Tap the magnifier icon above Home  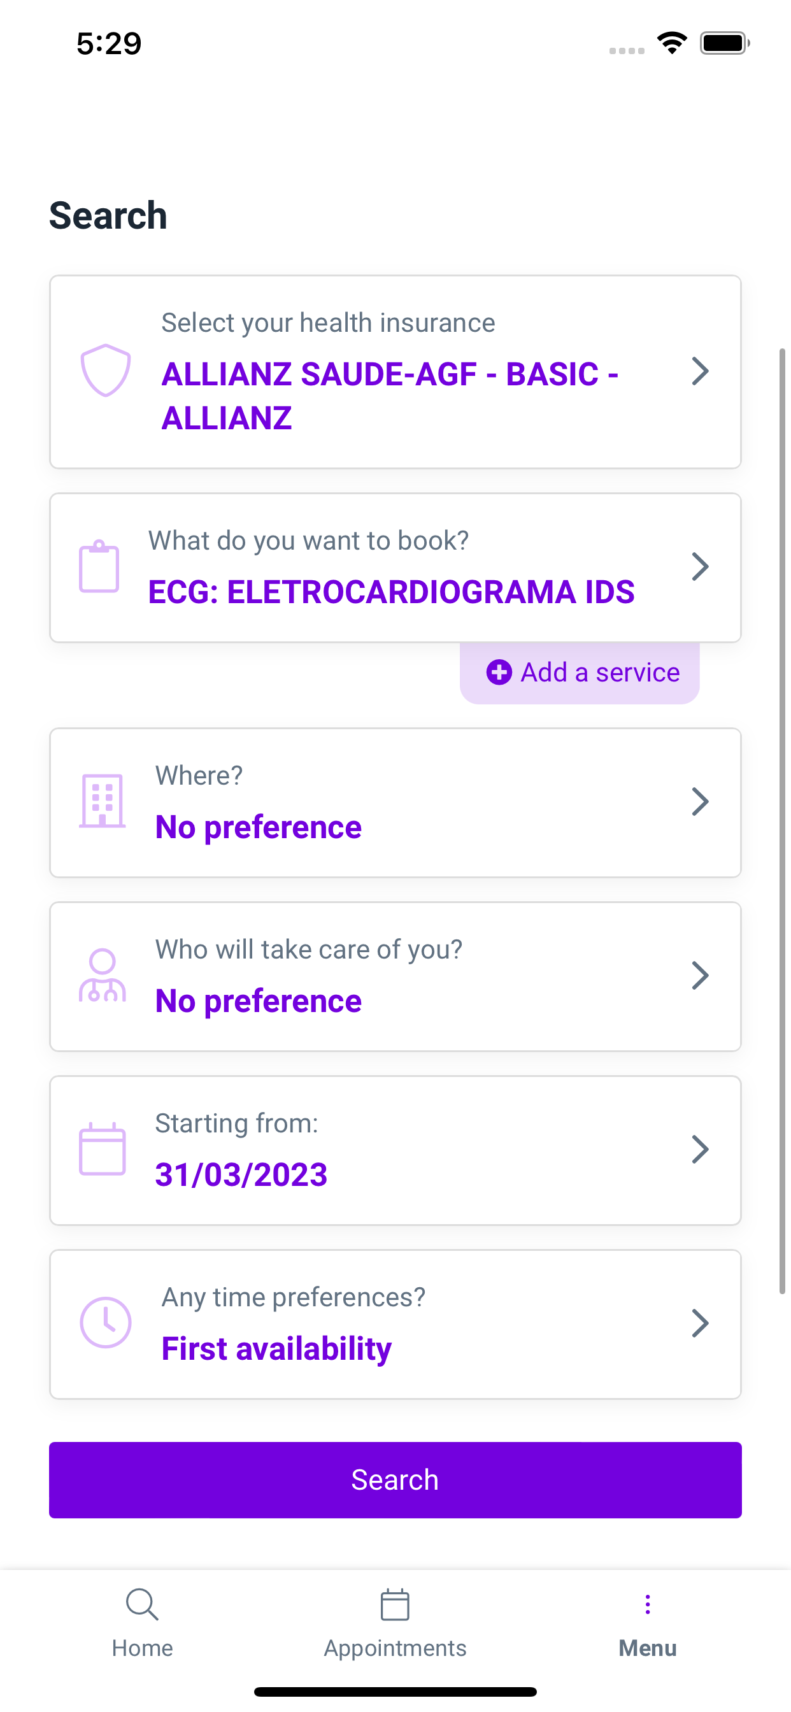pos(142,1605)
